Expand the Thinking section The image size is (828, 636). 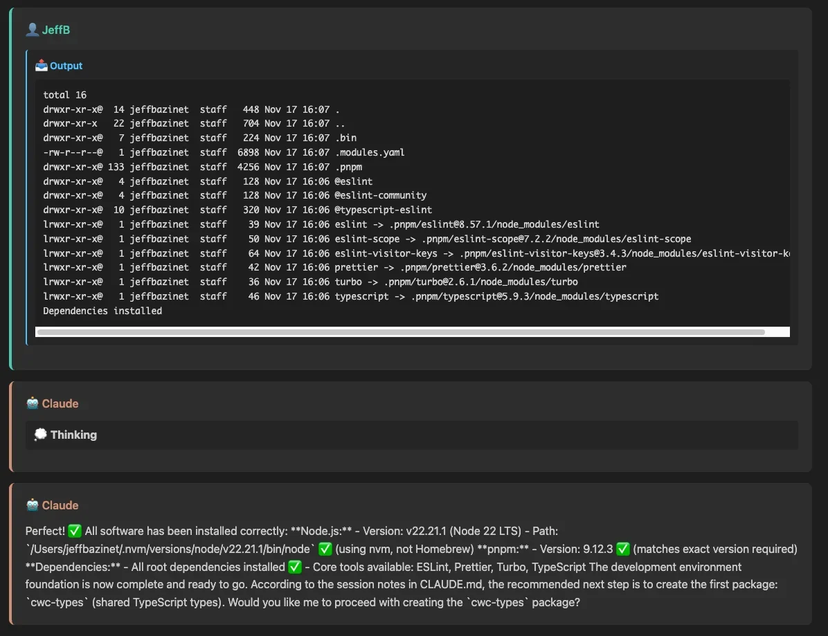click(x=73, y=435)
